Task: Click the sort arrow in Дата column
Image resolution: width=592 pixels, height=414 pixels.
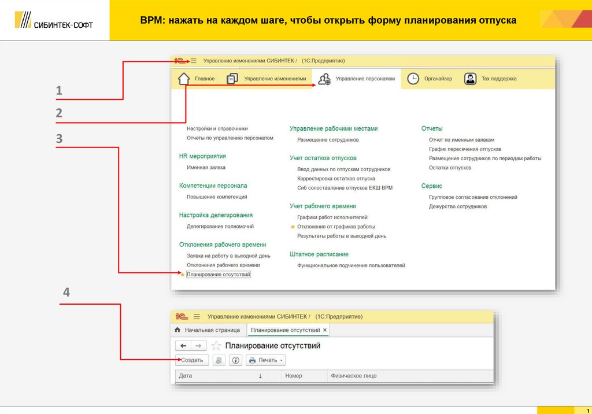Action: 260,376
